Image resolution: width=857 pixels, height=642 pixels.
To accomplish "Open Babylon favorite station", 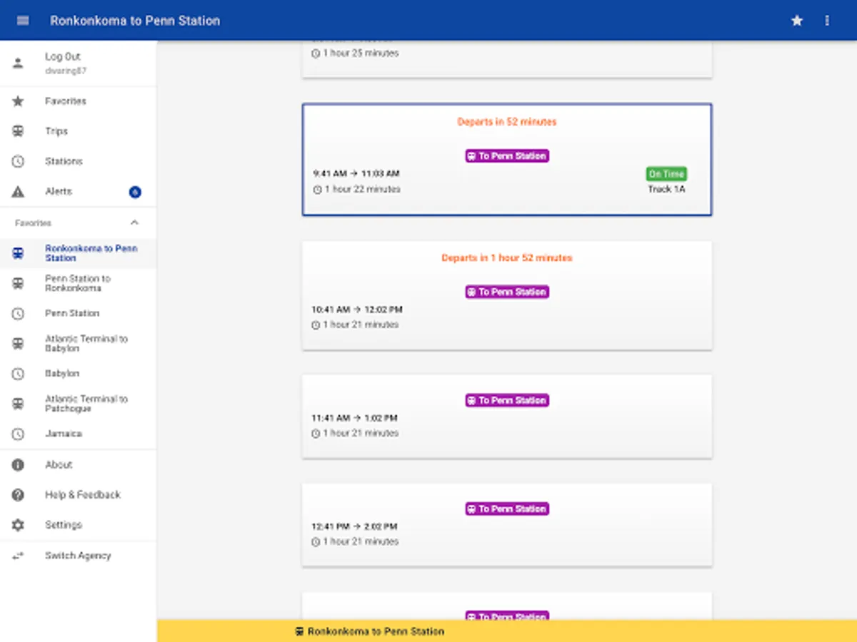I will pyautogui.click(x=78, y=373).
